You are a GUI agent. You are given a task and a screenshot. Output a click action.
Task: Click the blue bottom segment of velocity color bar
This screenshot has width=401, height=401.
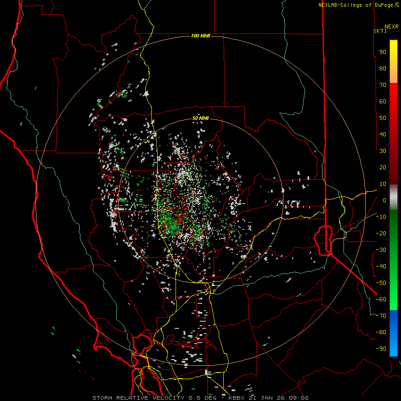coord(393,333)
